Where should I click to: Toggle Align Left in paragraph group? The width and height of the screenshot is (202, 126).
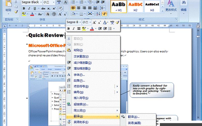[73, 8]
